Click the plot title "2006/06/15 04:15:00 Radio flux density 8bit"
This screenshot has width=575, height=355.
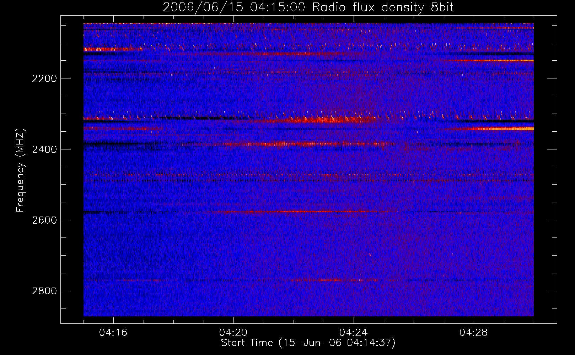tap(308, 7)
